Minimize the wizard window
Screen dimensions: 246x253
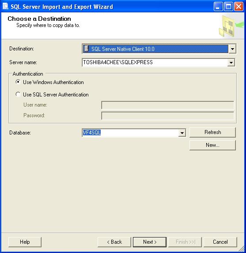218,7
